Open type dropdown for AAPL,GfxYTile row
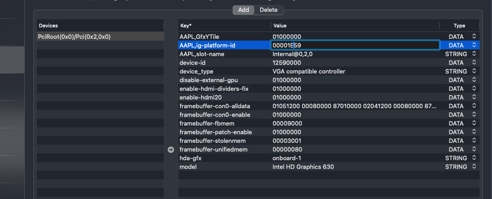Viewport: 492px width, 199px height. pos(474,37)
